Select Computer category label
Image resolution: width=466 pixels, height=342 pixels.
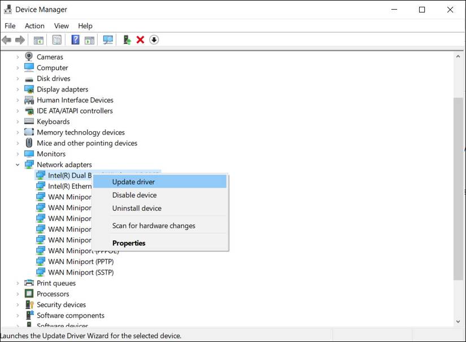(53, 68)
